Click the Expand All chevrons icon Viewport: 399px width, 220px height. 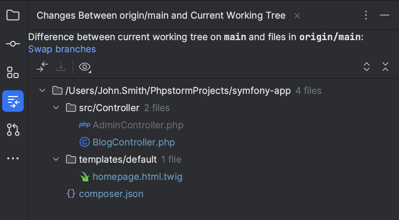tap(367, 67)
